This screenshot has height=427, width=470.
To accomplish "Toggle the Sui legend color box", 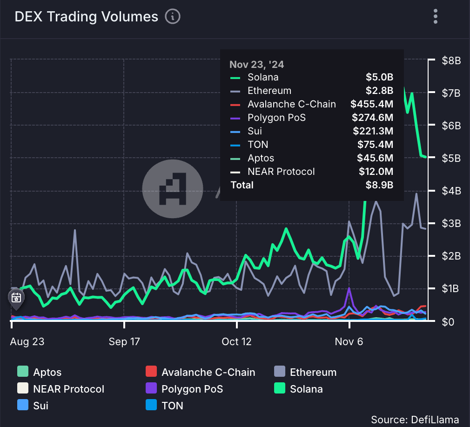I will (23, 405).
